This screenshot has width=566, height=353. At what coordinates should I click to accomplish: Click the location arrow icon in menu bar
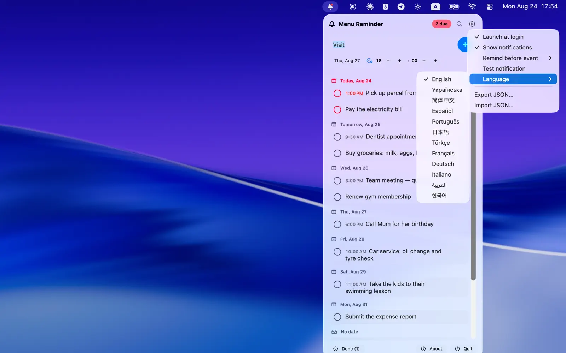(401, 6)
